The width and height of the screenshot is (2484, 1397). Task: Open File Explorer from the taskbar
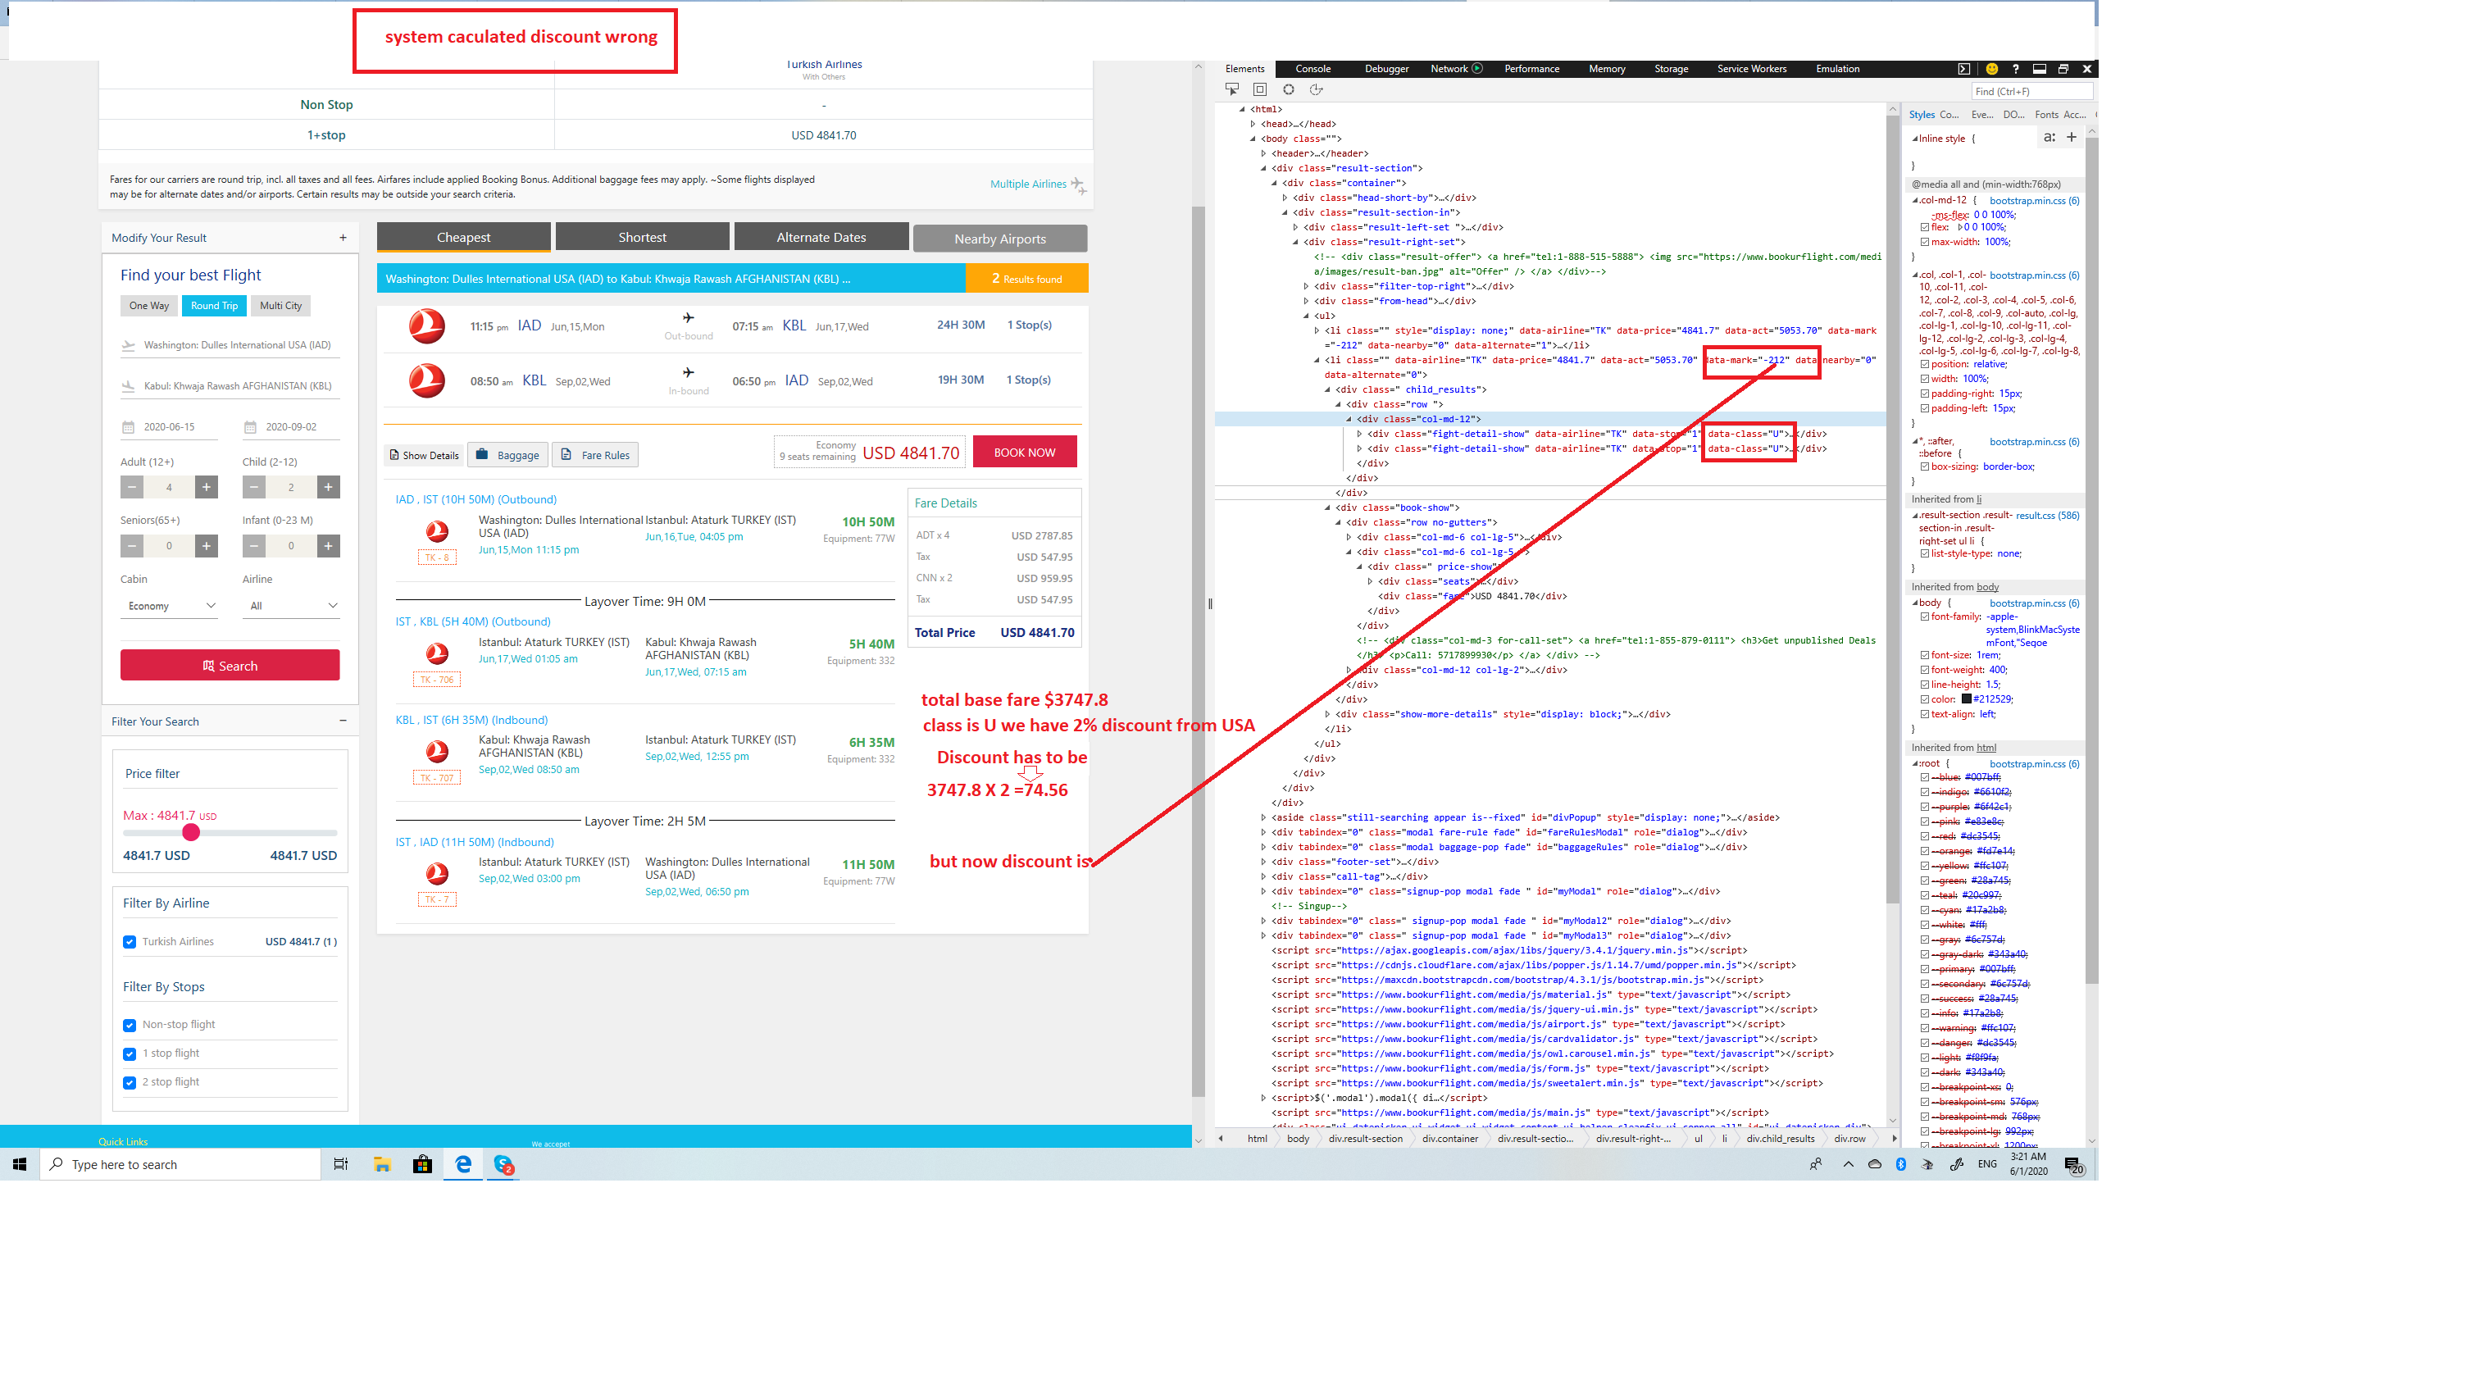coord(382,1165)
